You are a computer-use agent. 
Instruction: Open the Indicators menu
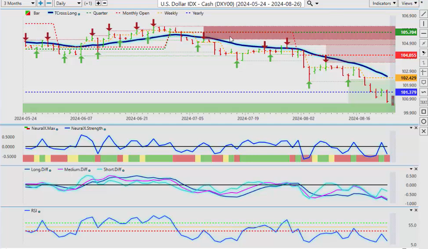pos(384,3)
